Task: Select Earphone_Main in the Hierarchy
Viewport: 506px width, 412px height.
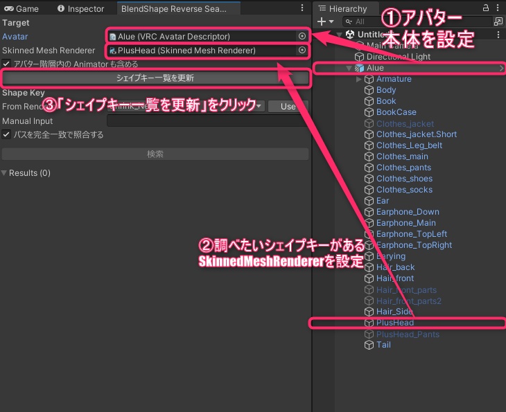Action: [406, 223]
